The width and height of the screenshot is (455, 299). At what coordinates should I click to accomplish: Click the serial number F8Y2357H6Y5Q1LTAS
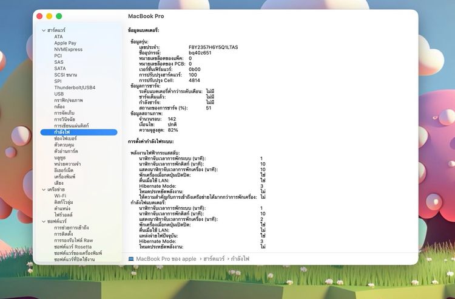point(214,47)
